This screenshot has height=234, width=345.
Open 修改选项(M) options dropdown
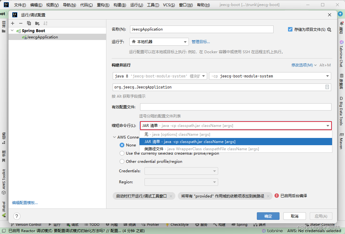click(x=304, y=65)
